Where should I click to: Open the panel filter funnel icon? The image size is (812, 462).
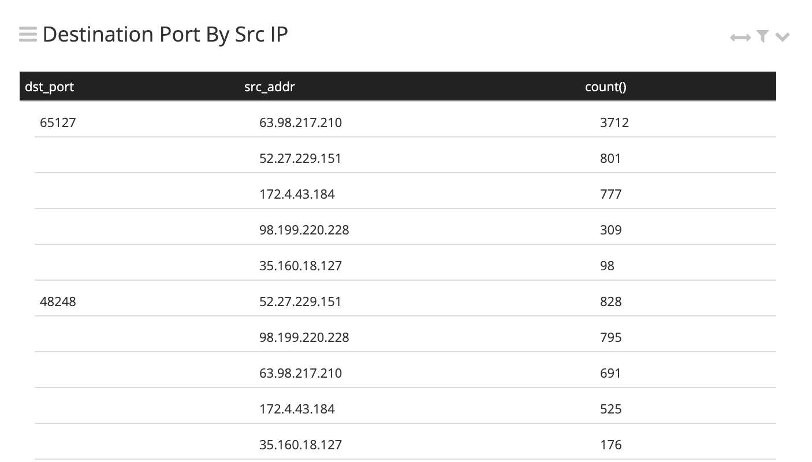click(x=763, y=37)
